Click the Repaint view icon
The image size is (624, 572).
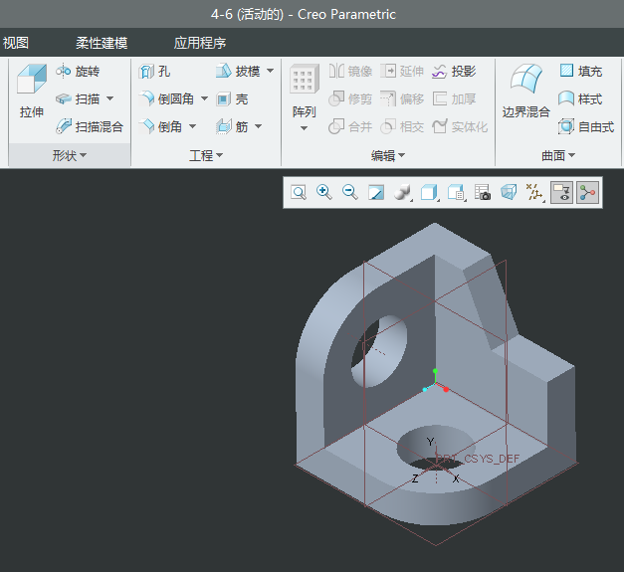[x=376, y=193]
